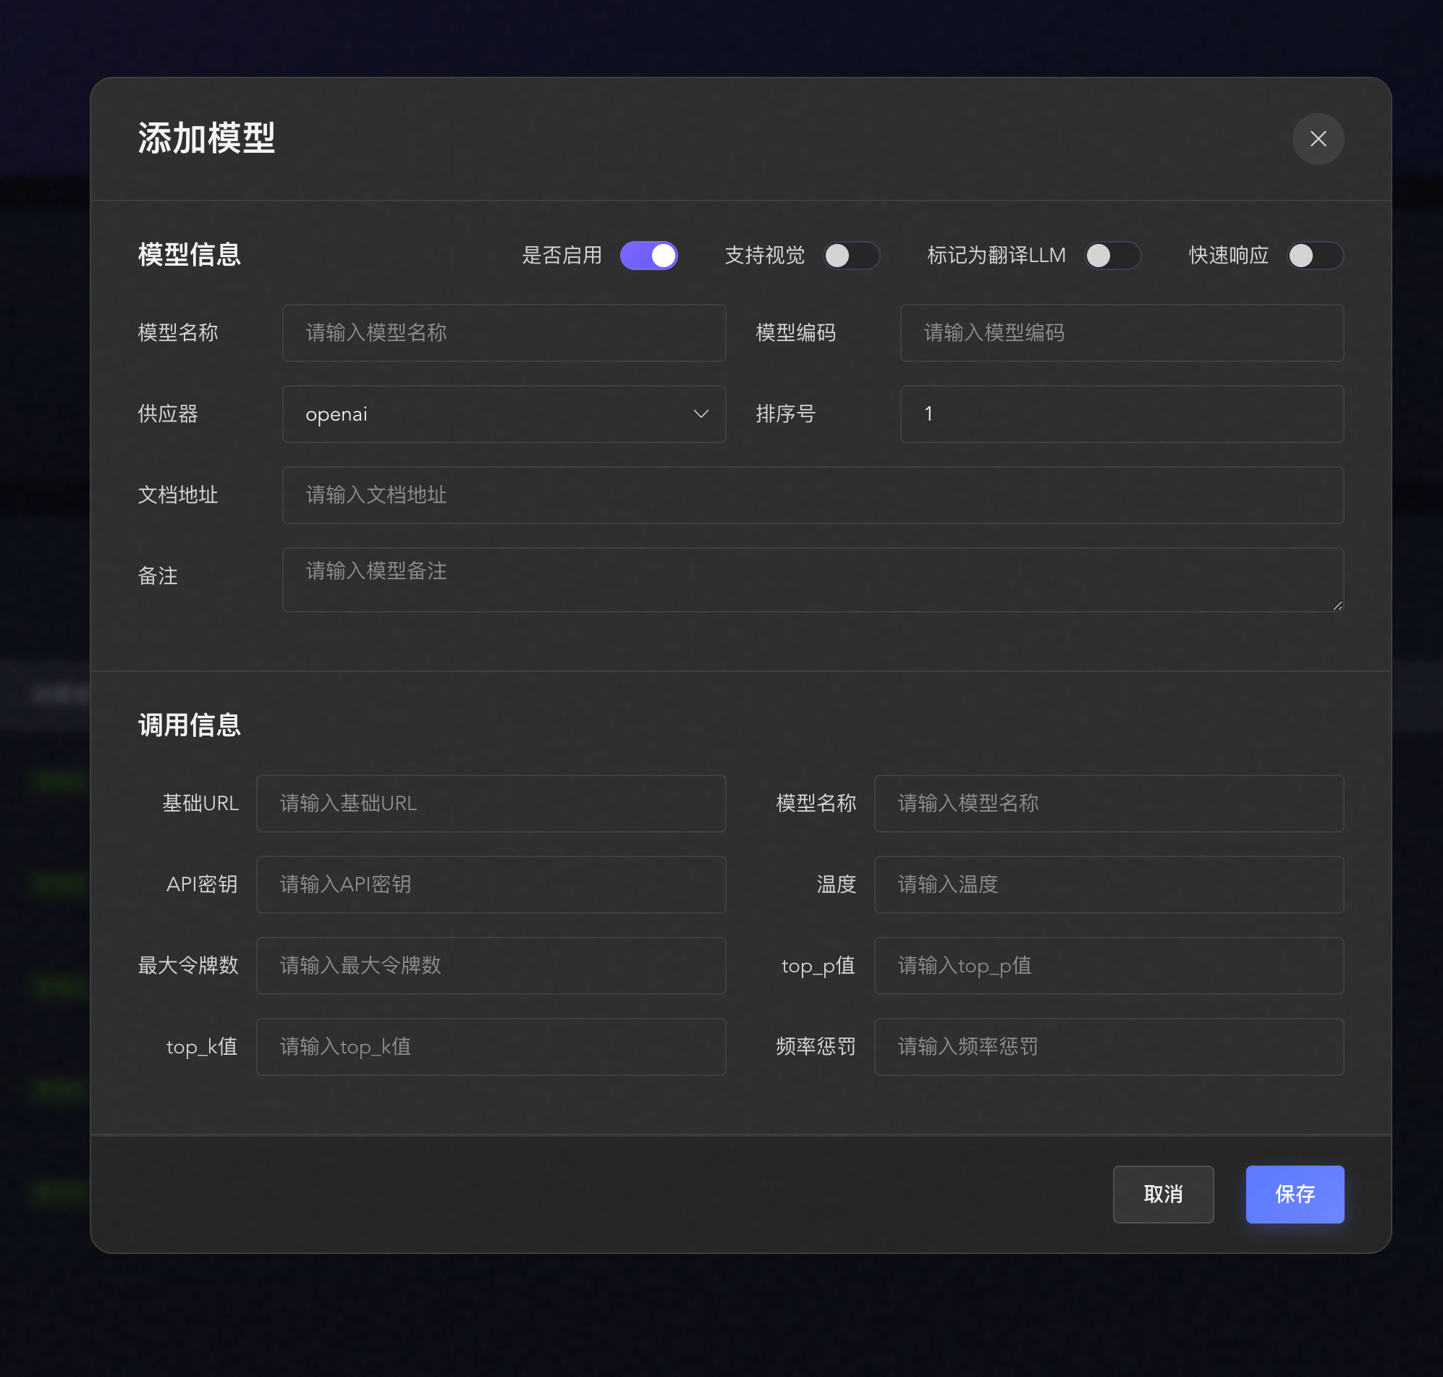
Task: Click the 保存 save button
Action: click(1294, 1195)
